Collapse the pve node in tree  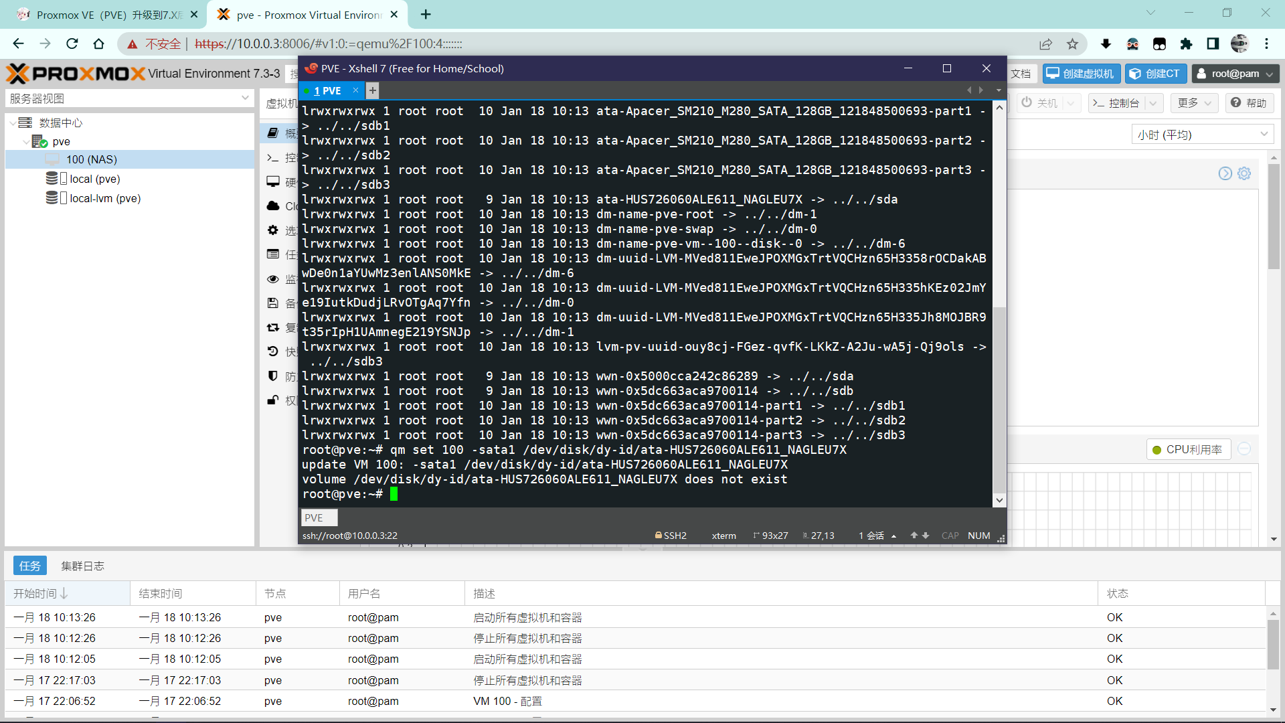pos(26,142)
